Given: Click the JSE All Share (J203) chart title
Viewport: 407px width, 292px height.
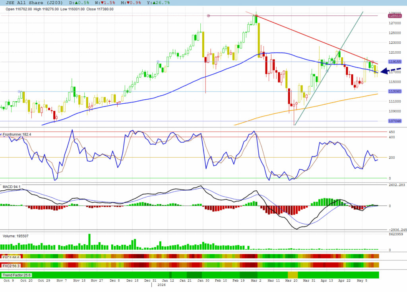Looking at the screenshot, I should (x=34, y=3).
